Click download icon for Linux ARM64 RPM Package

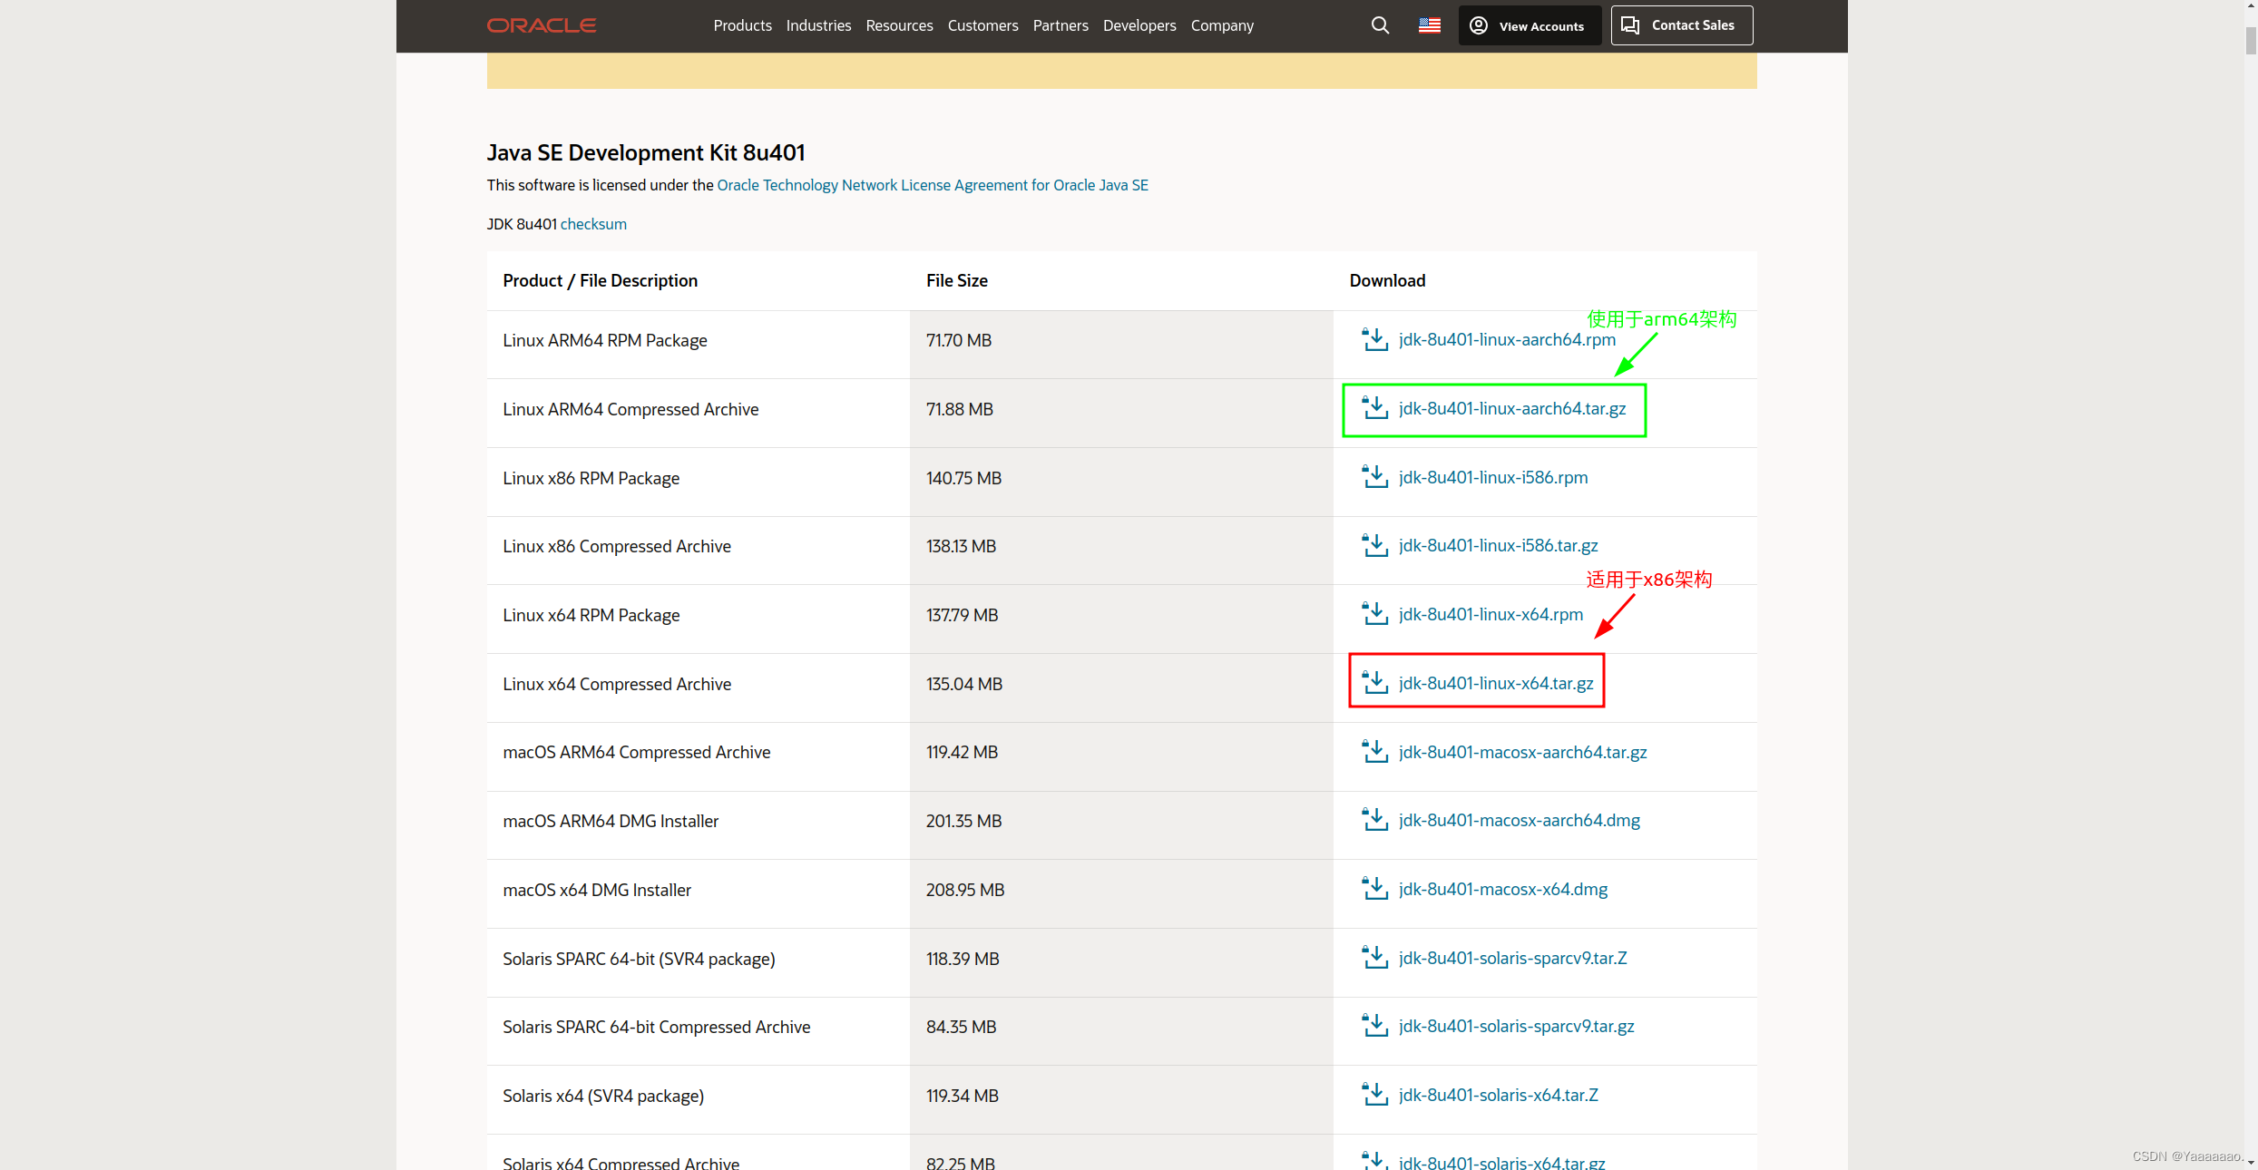pos(1375,340)
